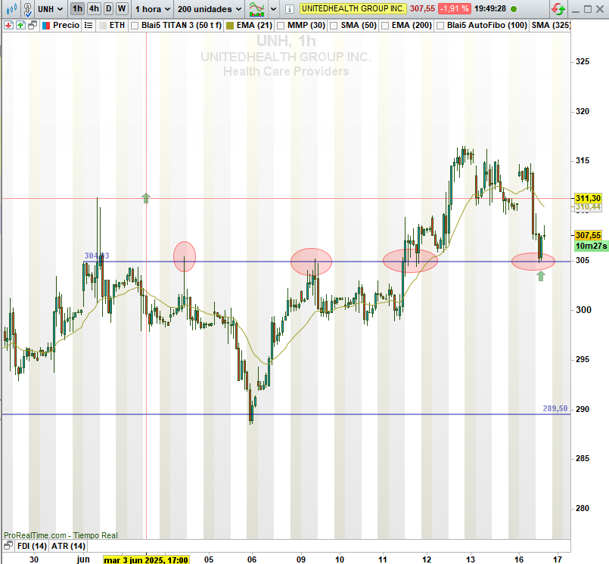
Task: Select the 1h timeframe button
Action: (x=77, y=8)
